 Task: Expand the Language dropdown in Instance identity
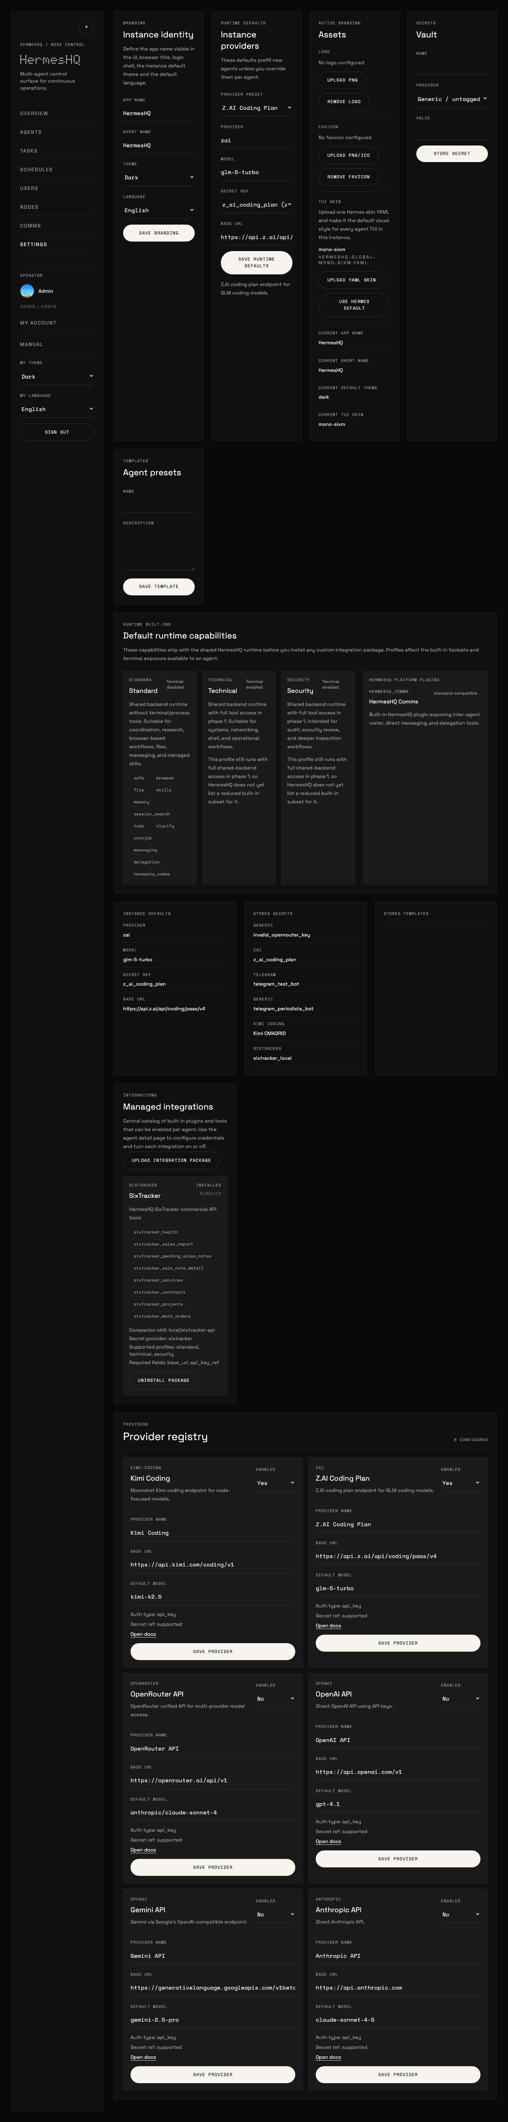pyautogui.click(x=159, y=210)
